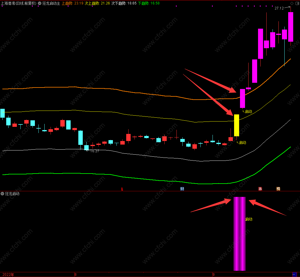Click the 启动 label under the first magenta candle
This screenshot has width=300, height=277.
coord(249,111)
